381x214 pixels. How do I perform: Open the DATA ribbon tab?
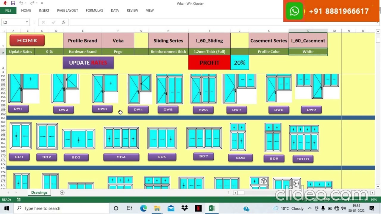(115, 10)
